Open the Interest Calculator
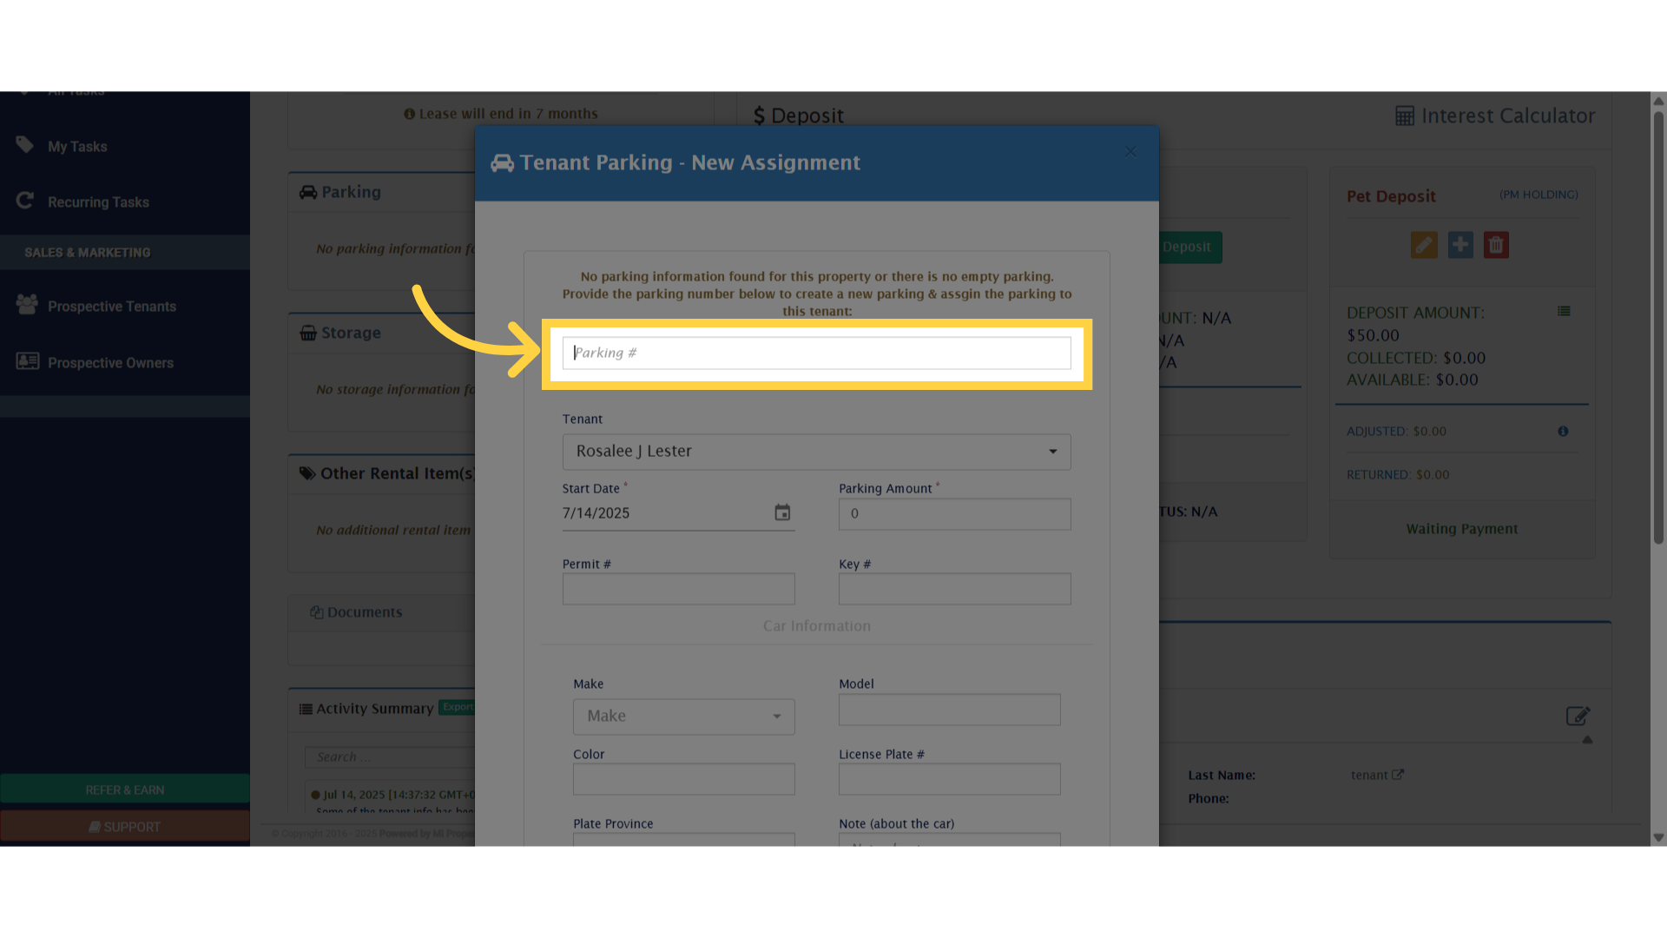 [x=1495, y=116]
